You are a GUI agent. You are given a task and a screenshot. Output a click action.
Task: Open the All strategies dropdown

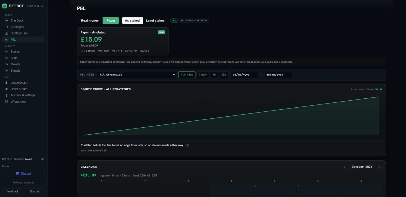137,75
